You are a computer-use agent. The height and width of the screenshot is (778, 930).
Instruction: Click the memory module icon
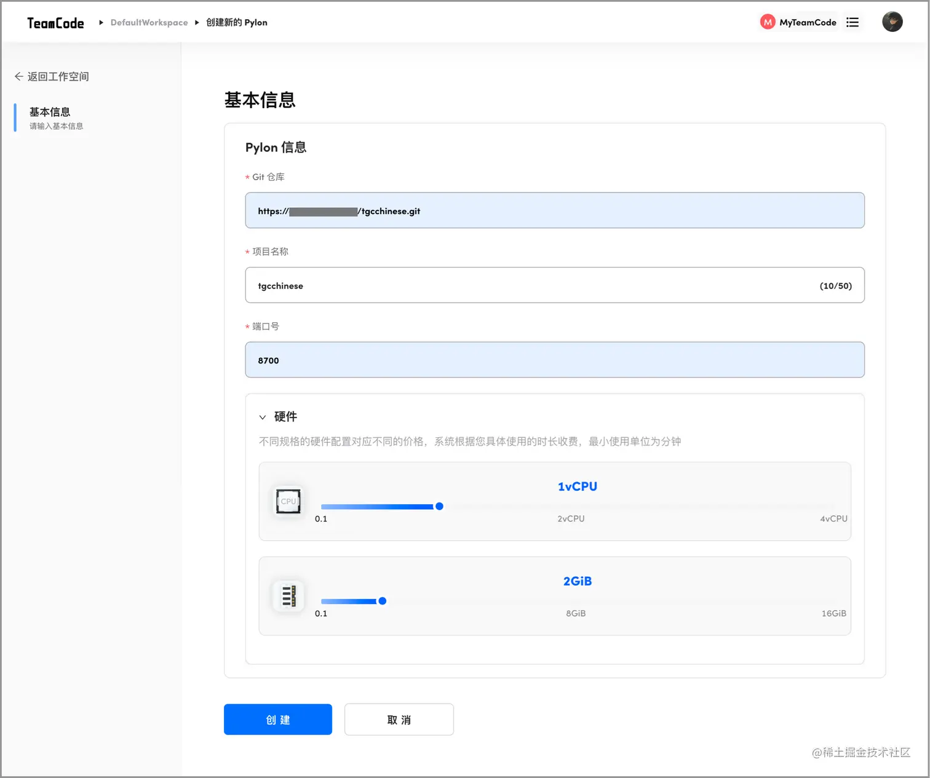pyautogui.click(x=288, y=596)
